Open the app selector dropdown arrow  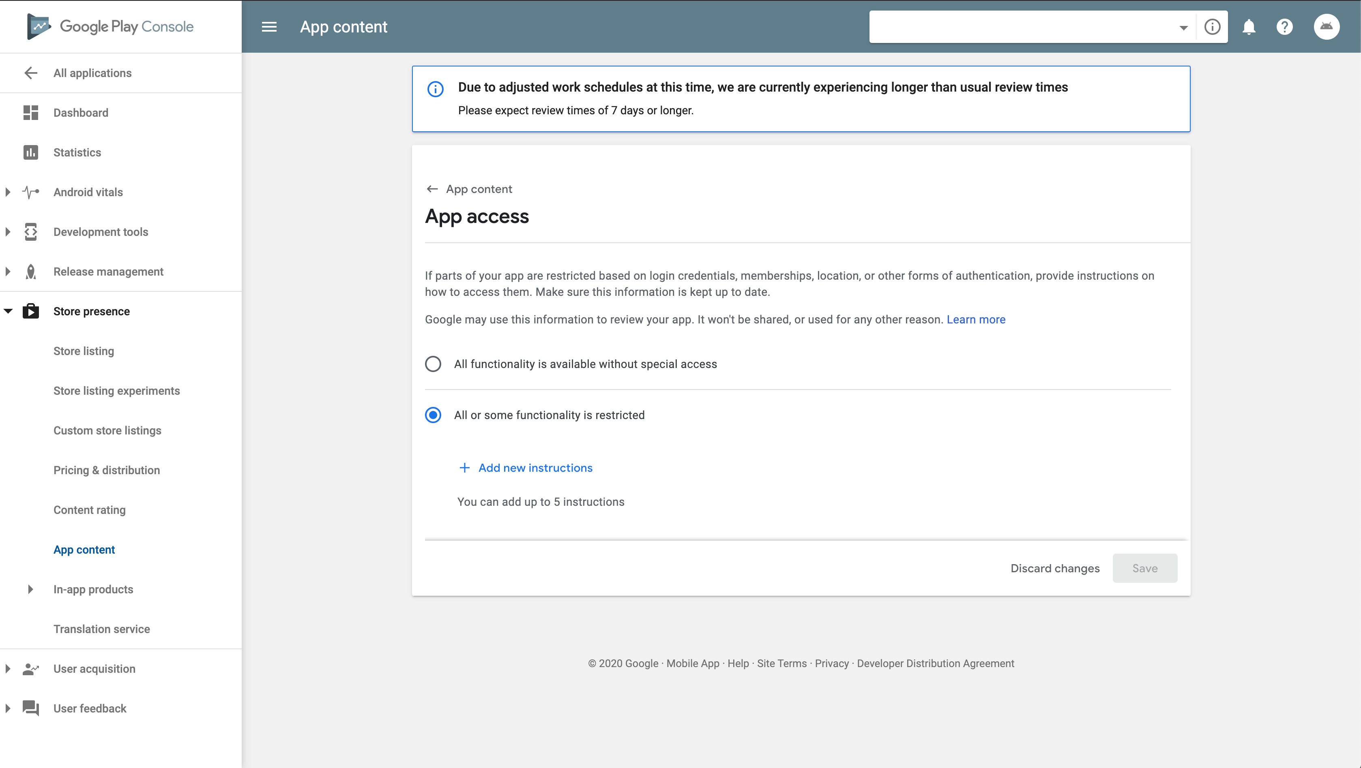pyautogui.click(x=1183, y=28)
